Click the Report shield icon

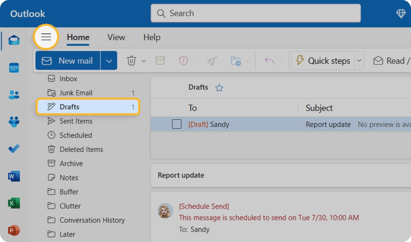pyautogui.click(x=183, y=60)
